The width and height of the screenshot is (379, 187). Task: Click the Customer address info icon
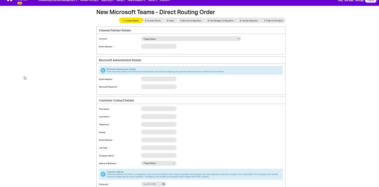[103, 174]
